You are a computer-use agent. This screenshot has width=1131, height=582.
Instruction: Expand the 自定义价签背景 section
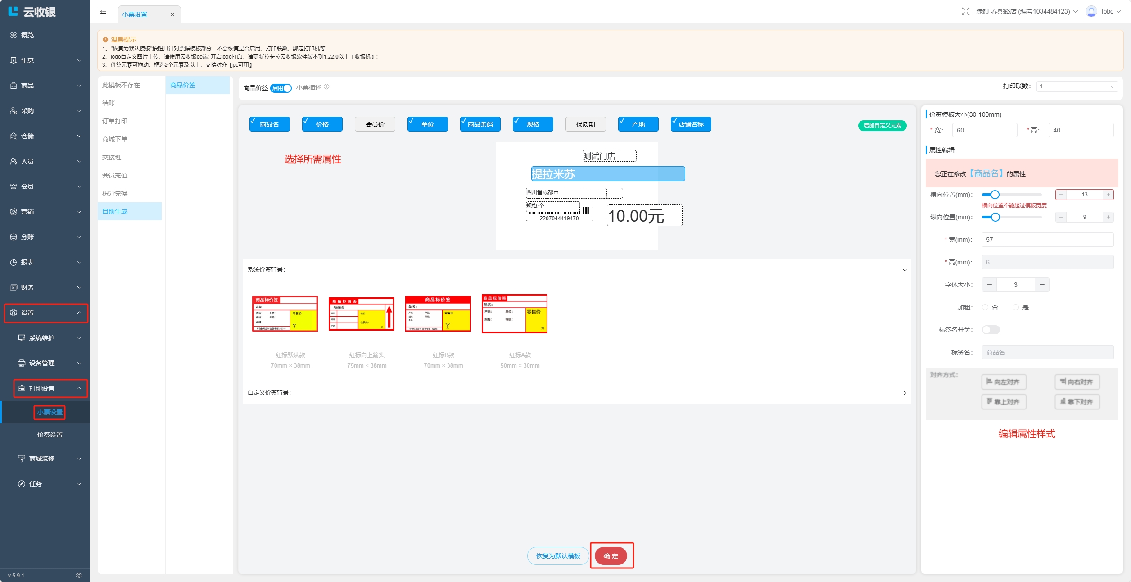(x=905, y=393)
